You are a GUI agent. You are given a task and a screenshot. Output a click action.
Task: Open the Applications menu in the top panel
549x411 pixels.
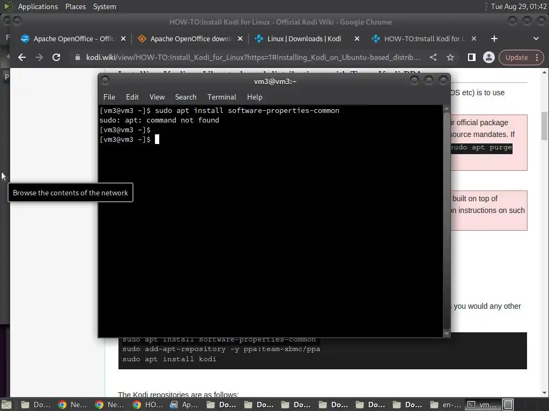pyautogui.click(x=38, y=6)
